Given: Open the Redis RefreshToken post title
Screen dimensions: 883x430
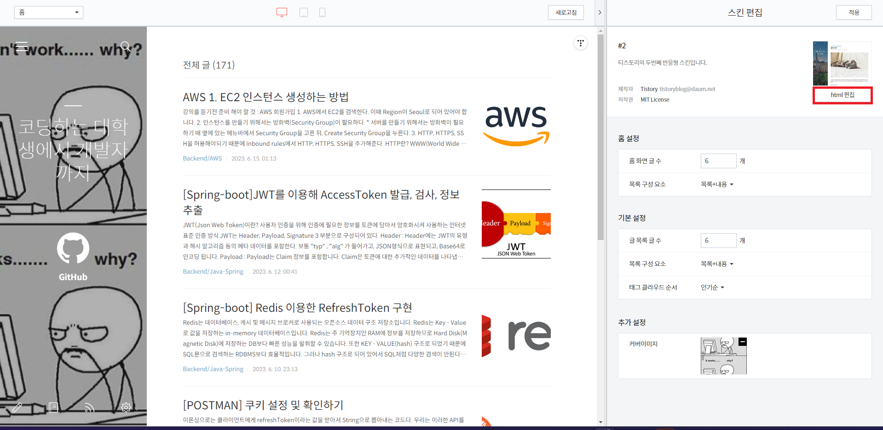Looking at the screenshot, I should 297,308.
